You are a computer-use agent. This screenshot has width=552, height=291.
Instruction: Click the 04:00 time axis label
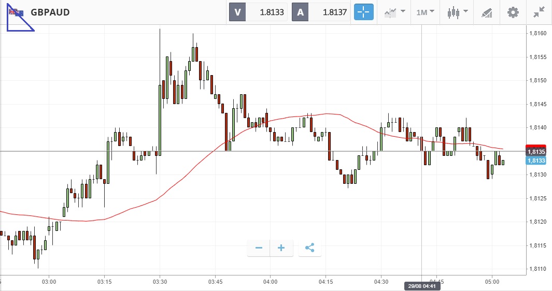click(271, 282)
